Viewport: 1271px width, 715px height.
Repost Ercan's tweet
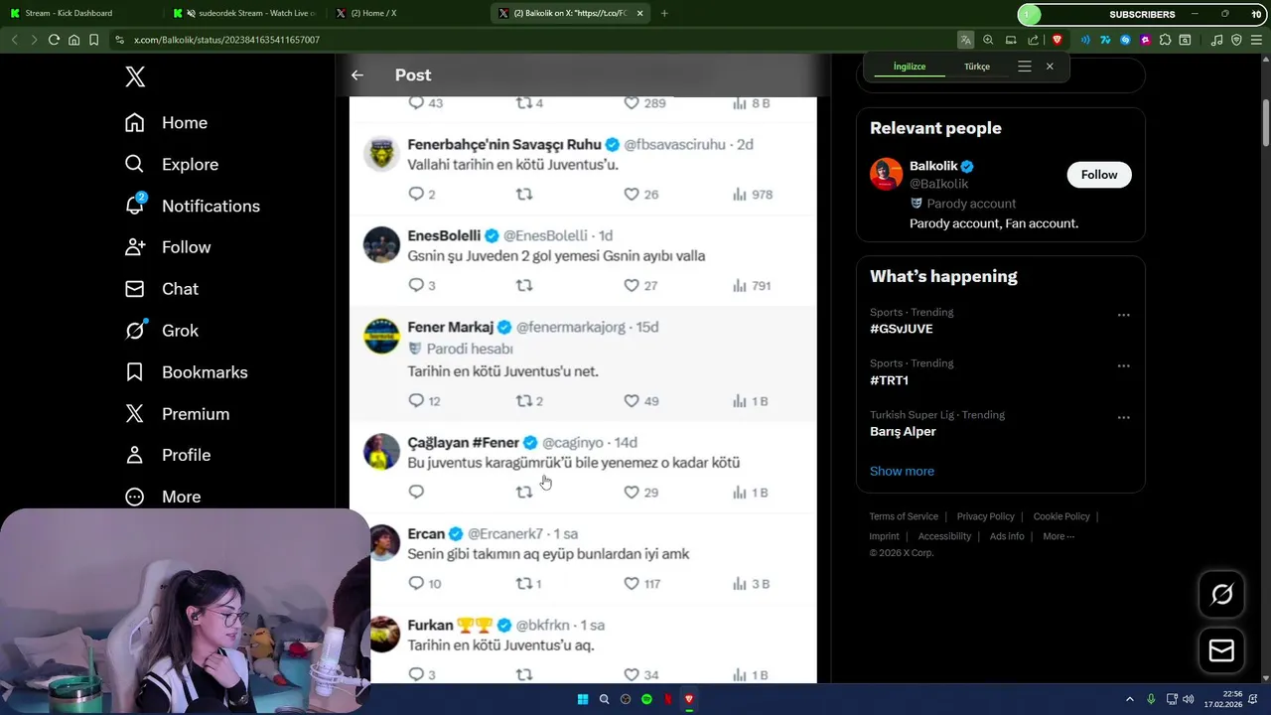(x=524, y=584)
